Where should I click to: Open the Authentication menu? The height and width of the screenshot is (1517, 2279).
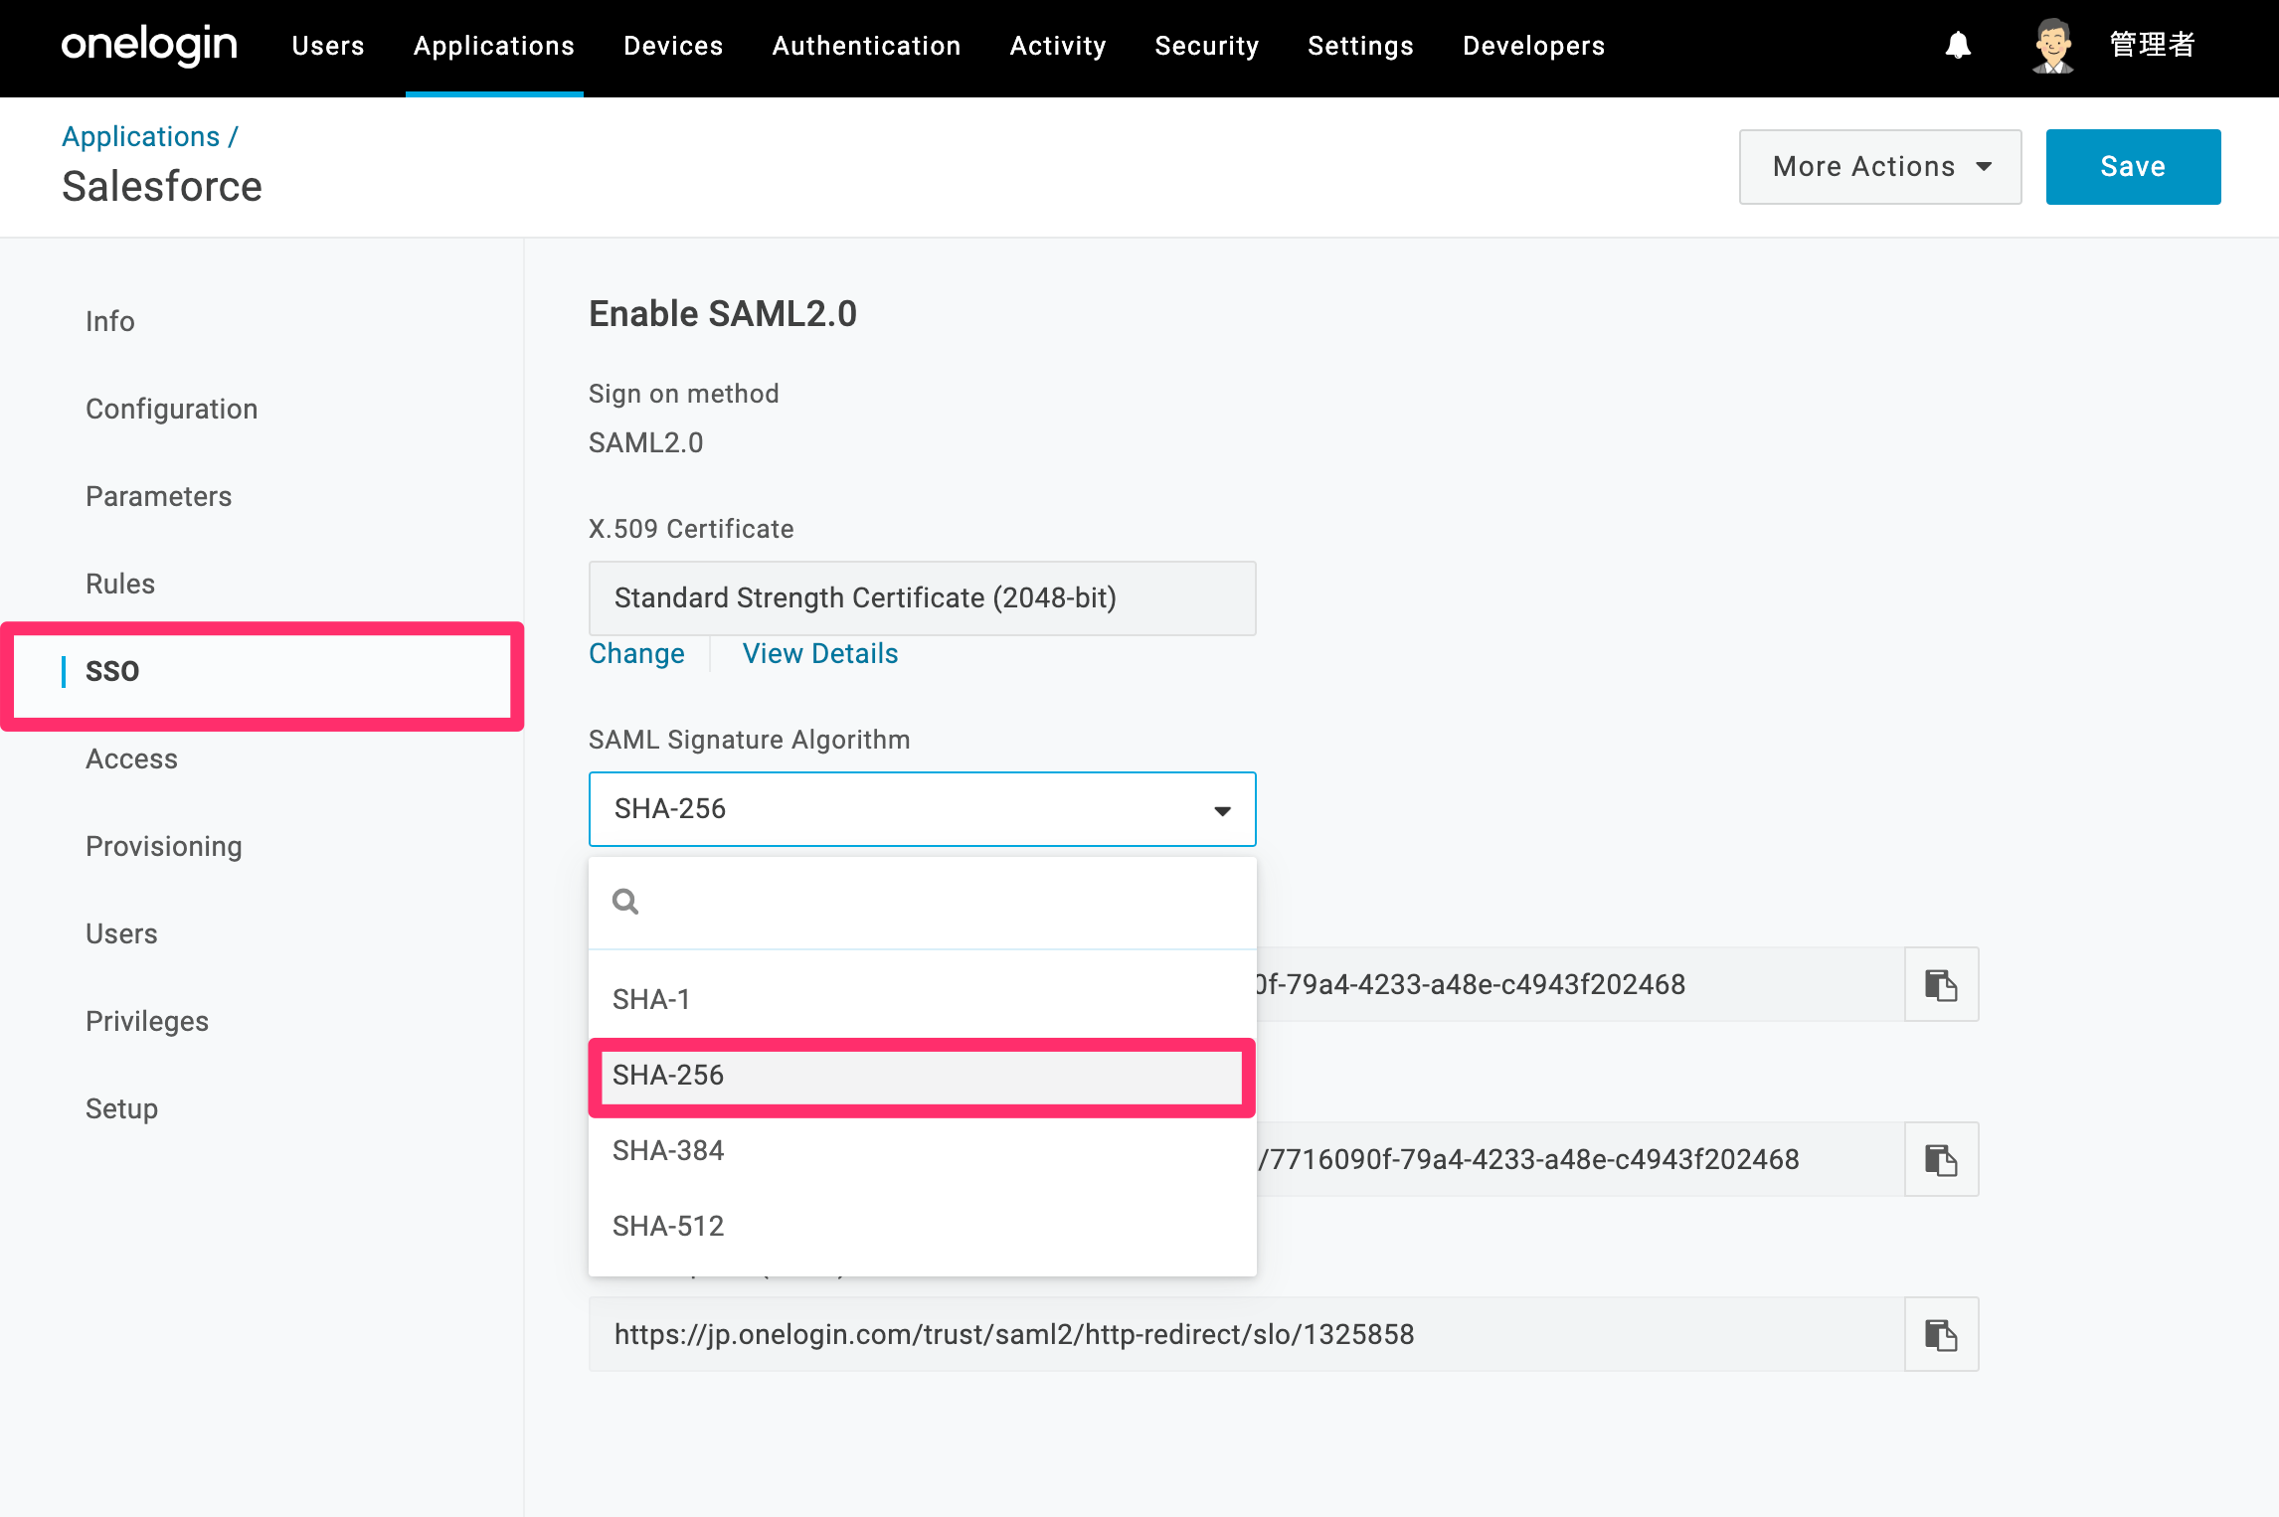[x=866, y=46]
